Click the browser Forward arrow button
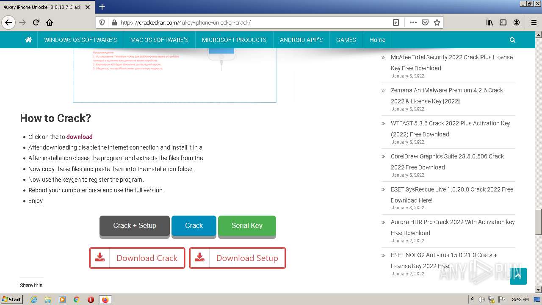The height and width of the screenshot is (305, 542). pos(22,22)
